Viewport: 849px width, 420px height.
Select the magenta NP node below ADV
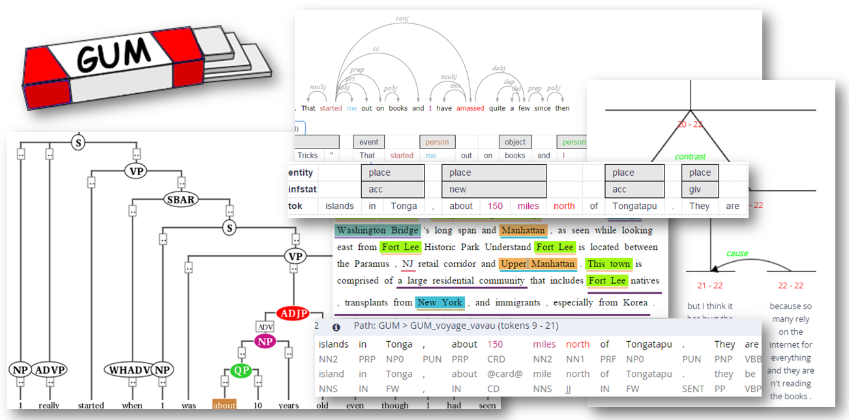tap(265, 341)
